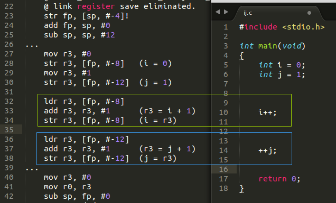Click 'sub sp, sp, #12' line
This screenshot has height=203, width=336.
point(79,35)
